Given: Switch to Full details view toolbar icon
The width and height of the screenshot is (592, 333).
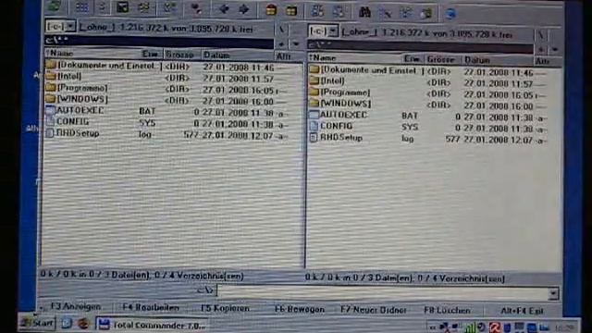Looking at the screenshot, I should (x=102, y=6).
